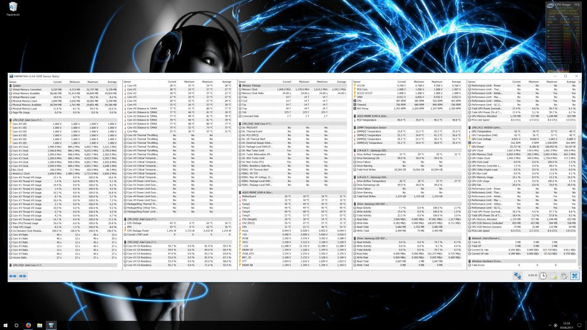Select the GPU Video Clock row

click(x=522, y=158)
